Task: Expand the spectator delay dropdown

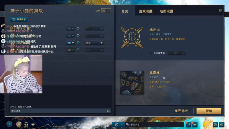Action: tap(177, 53)
